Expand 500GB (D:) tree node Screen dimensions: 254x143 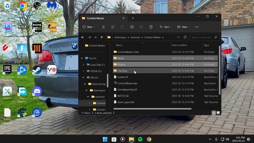coord(83,71)
